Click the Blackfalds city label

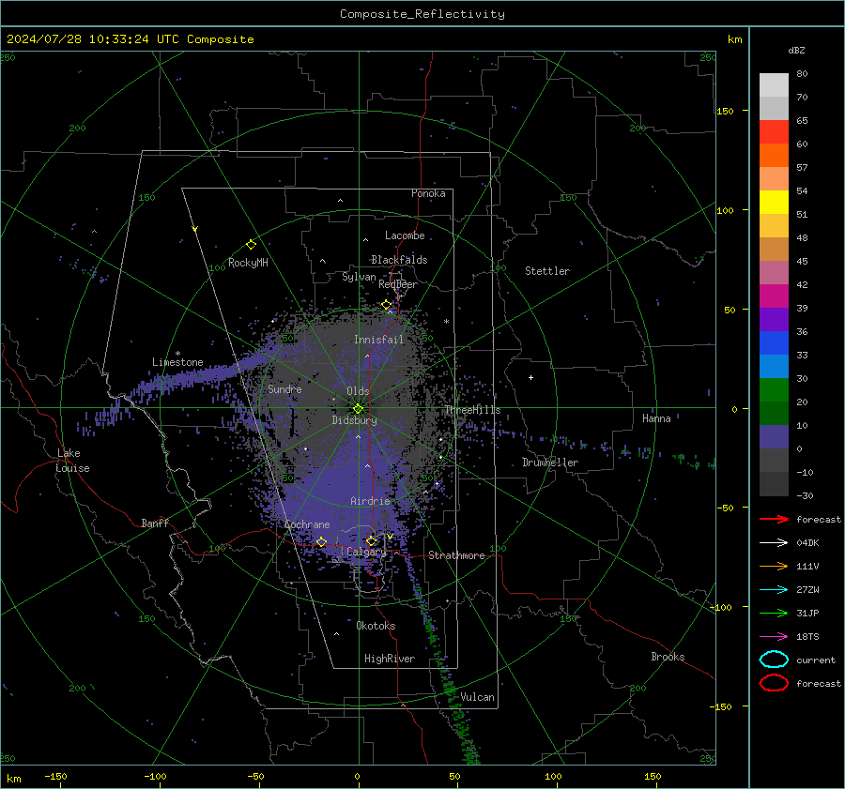point(399,260)
